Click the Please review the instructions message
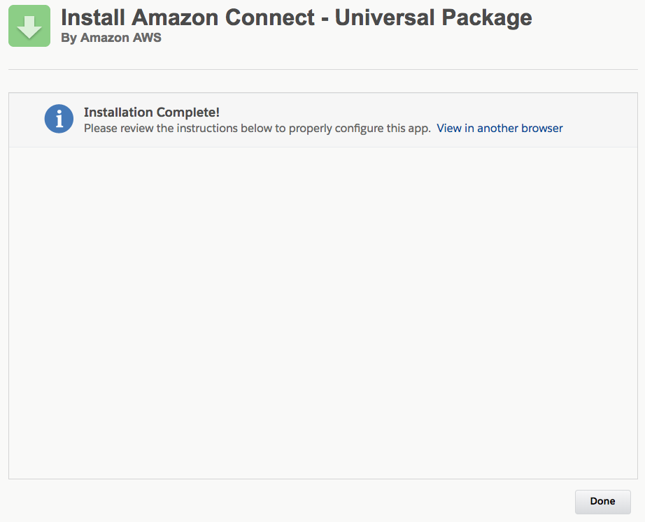This screenshot has width=645, height=522. pos(257,129)
